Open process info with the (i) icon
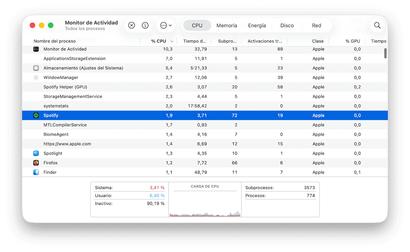The width and height of the screenshot is (410, 252). pyautogui.click(x=145, y=25)
